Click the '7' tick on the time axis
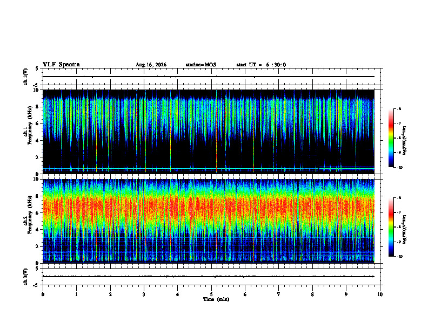428x330 pixels. point(279,294)
